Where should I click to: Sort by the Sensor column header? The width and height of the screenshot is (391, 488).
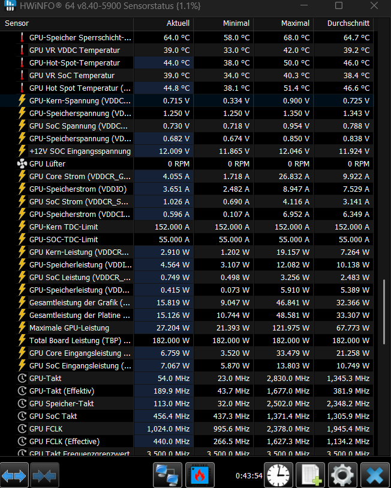coord(67,23)
